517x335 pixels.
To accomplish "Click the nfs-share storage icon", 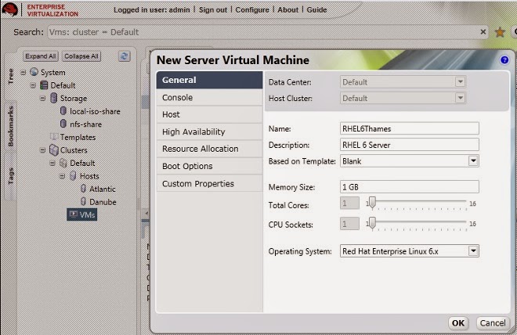I will [63, 124].
